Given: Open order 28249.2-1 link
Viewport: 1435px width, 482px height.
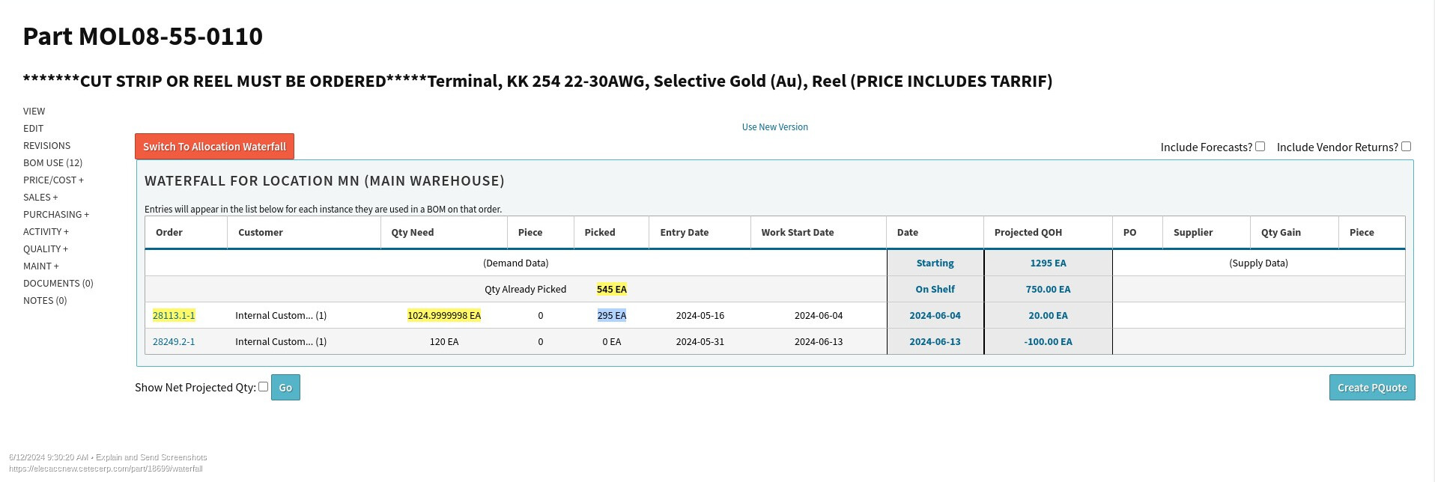Looking at the screenshot, I should (x=174, y=341).
